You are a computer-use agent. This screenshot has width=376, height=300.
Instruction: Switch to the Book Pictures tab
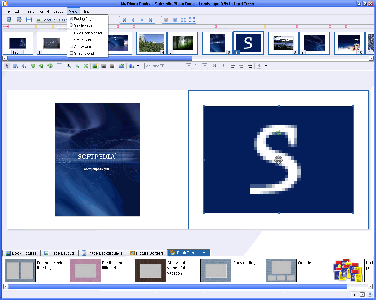(x=21, y=253)
